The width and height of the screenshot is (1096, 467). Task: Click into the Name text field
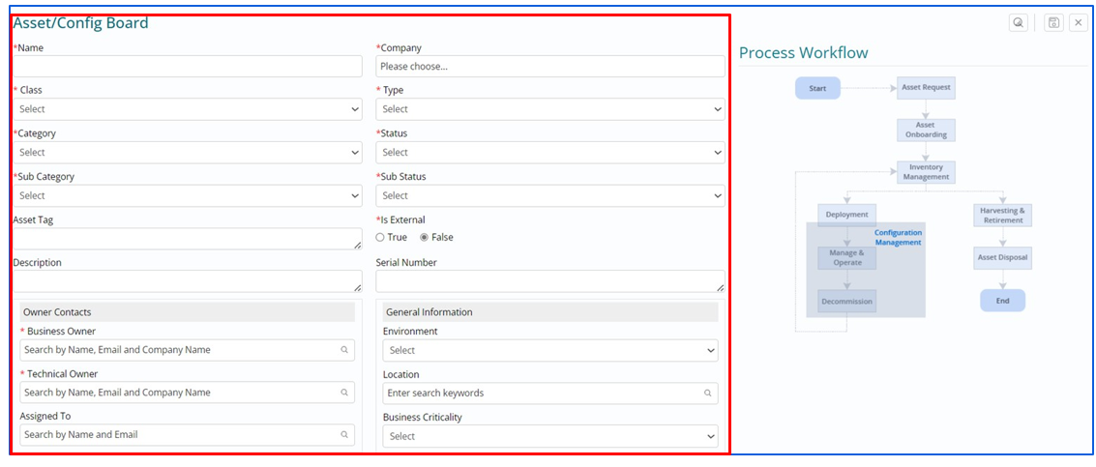(x=188, y=67)
